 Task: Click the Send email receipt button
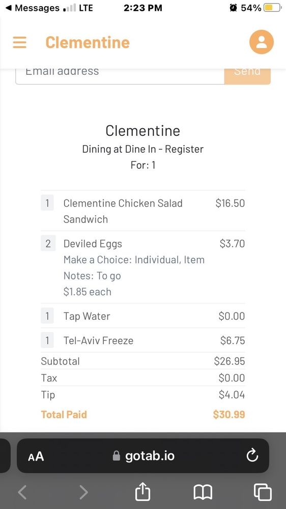coord(247,74)
